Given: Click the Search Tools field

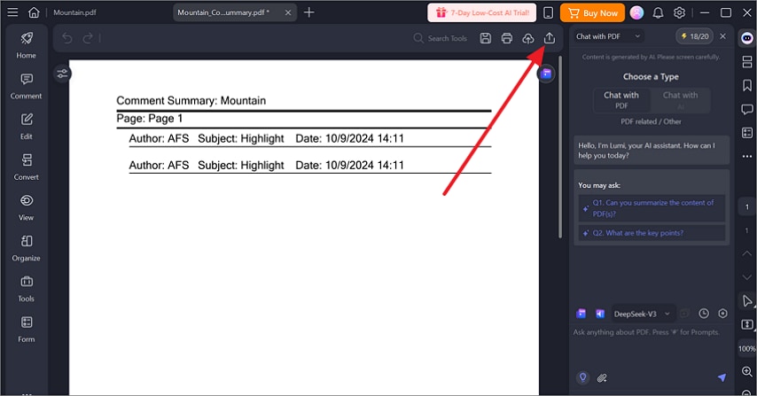Looking at the screenshot, I should click(441, 38).
